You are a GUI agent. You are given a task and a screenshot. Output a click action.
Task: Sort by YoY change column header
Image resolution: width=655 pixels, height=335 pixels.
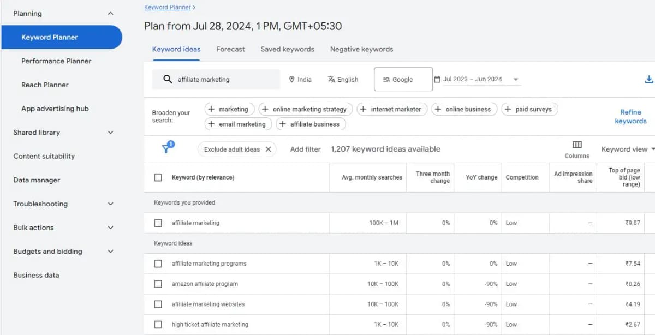pyautogui.click(x=481, y=177)
